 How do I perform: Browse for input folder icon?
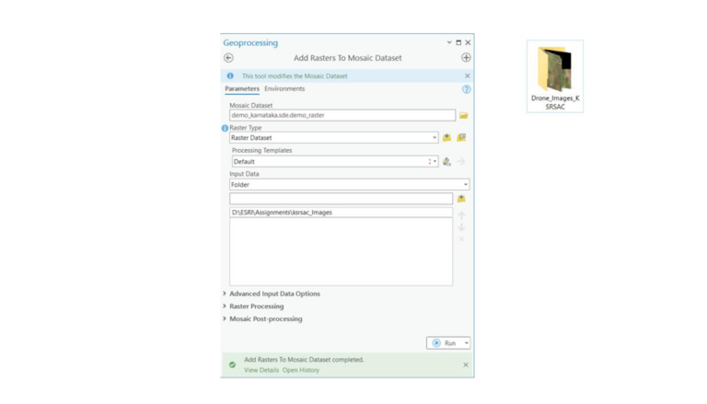pyautogui.click(x=461, y=198)
